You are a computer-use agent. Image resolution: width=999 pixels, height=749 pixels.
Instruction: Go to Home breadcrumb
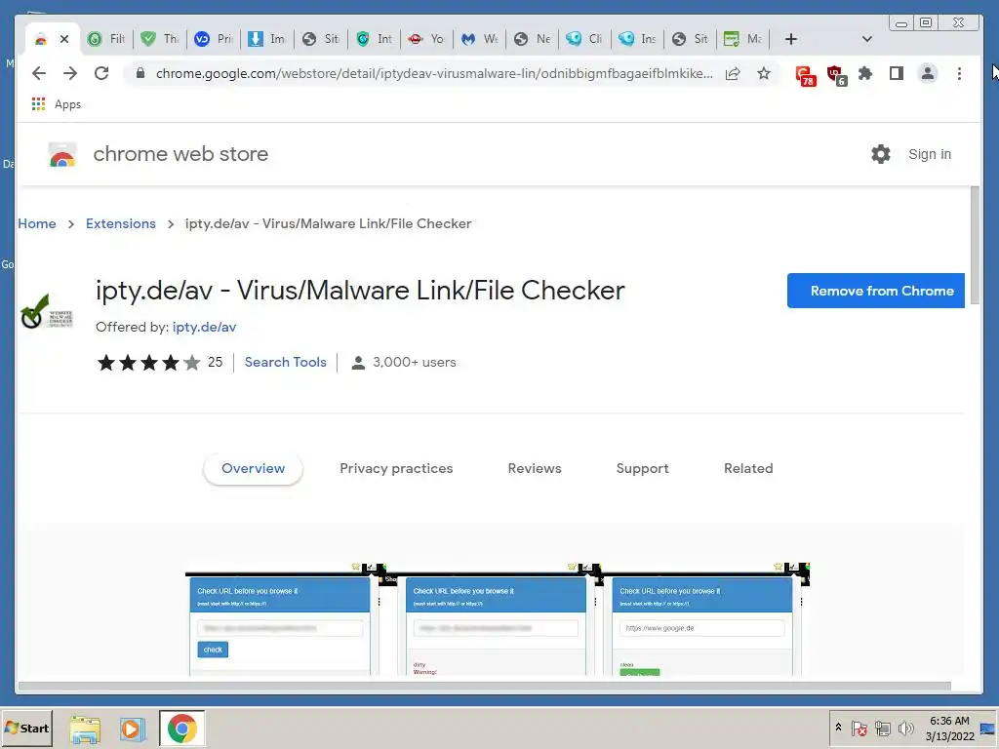37,223
